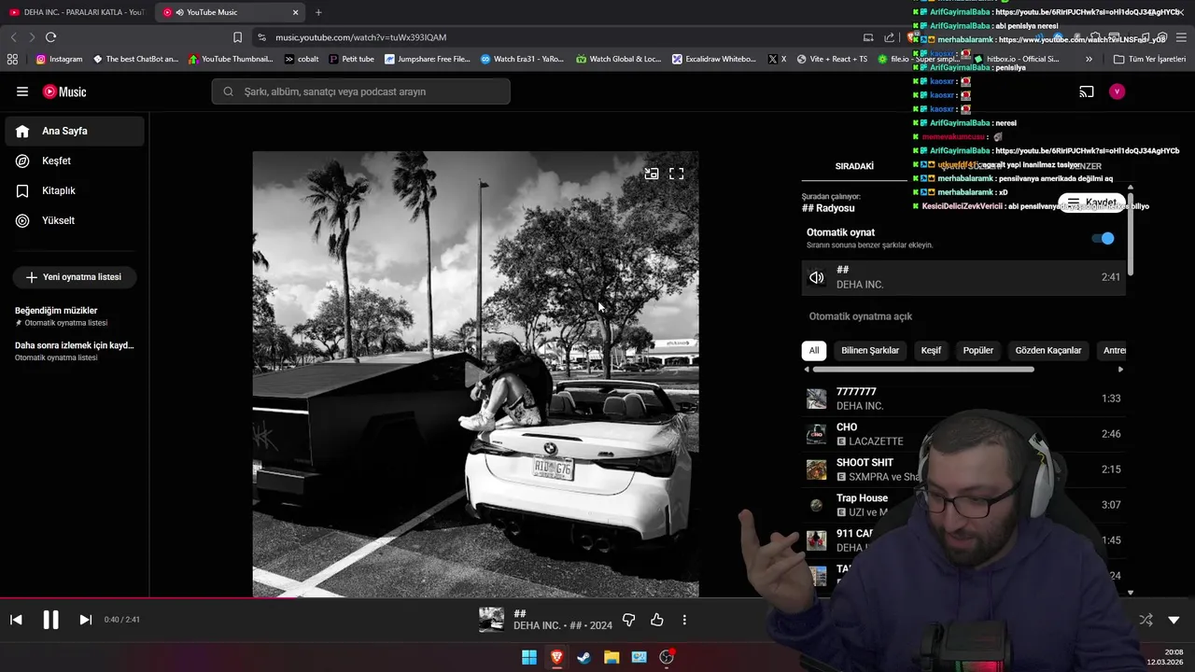Select the Popüler filter chip
The height and width of the screenshot is (672, 1195).
978,350
